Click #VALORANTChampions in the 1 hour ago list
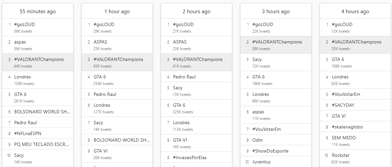This screenshot has width=392, height=167. [x=118, y=59]
